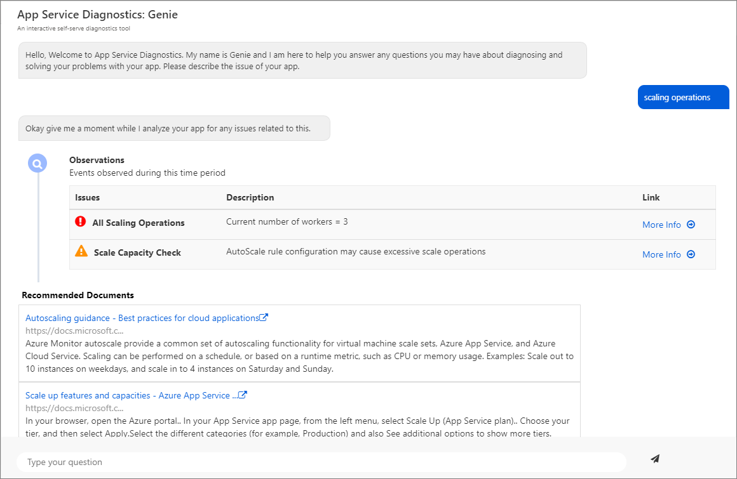Select the All Scaling Operations issue name

(x=139, y=223)
